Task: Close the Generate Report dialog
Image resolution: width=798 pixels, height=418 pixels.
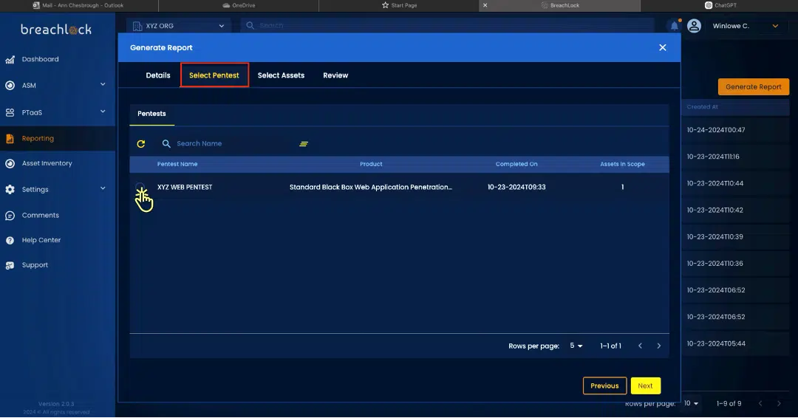Action: [663, 47]
